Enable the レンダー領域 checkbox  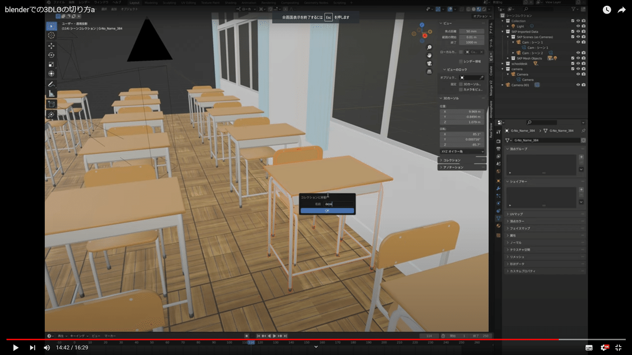461,62
